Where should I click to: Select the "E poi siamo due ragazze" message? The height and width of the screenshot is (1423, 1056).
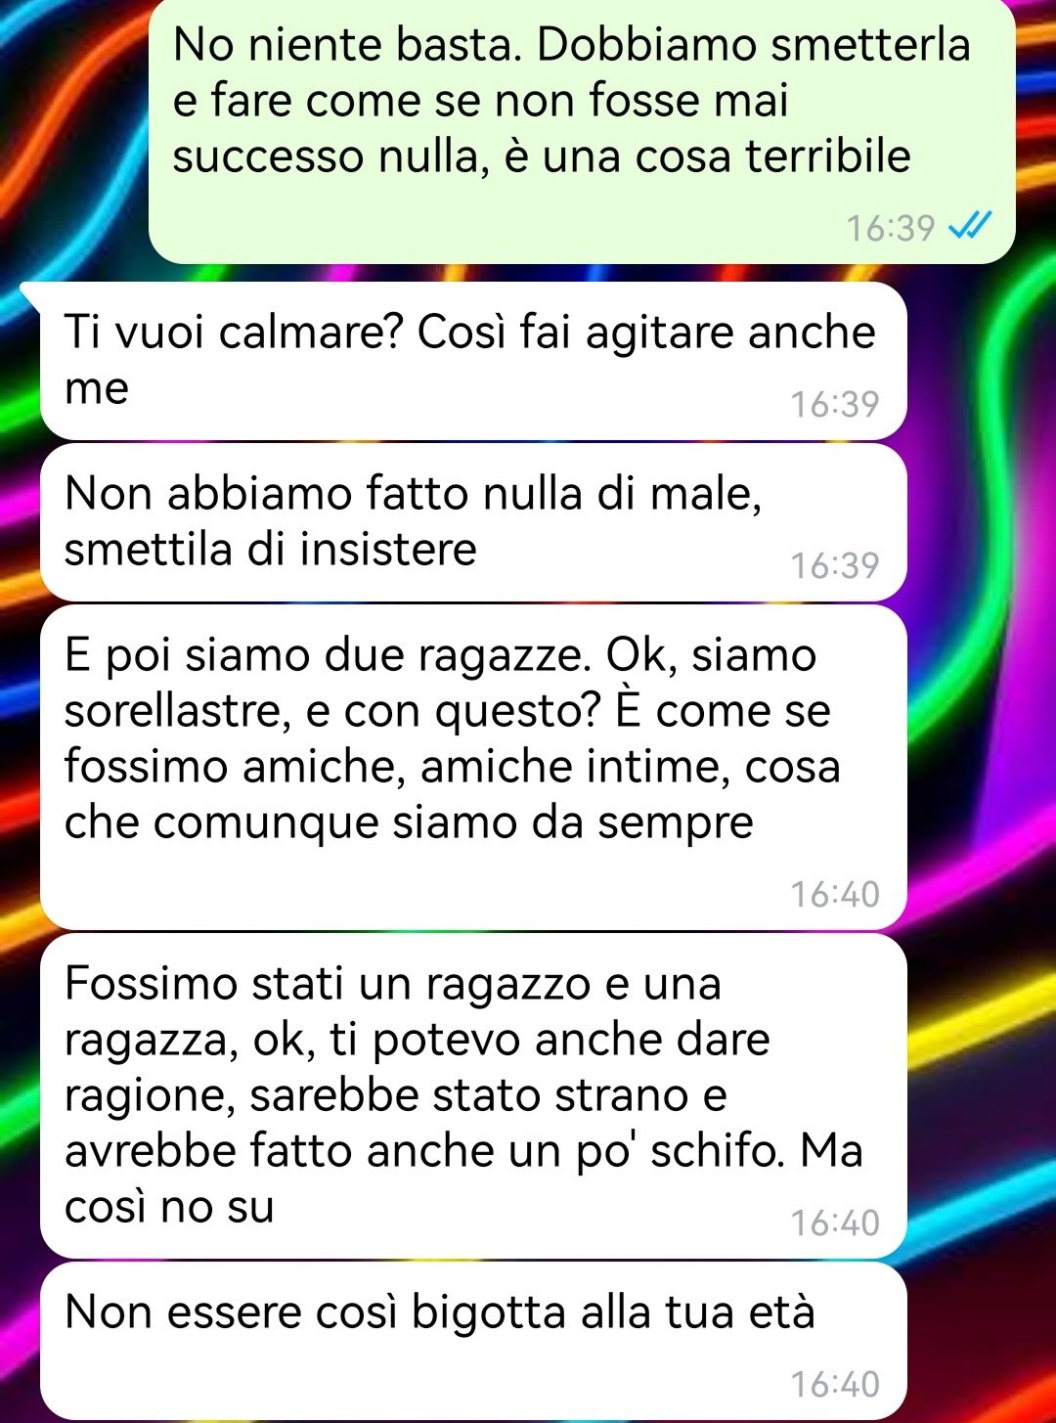point(473,767)
